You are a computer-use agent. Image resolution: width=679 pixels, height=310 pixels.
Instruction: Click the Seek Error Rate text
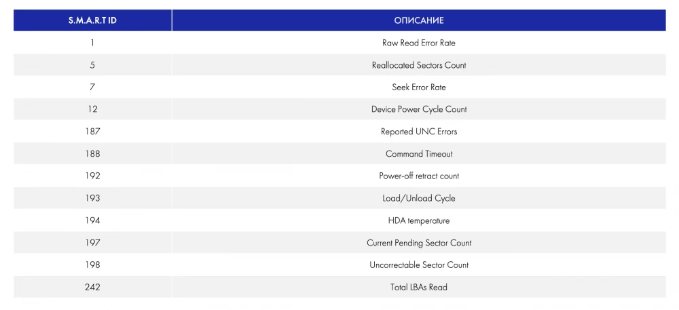(x=418, y=88)
